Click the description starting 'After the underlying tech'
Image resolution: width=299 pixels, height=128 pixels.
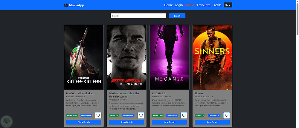168,103
